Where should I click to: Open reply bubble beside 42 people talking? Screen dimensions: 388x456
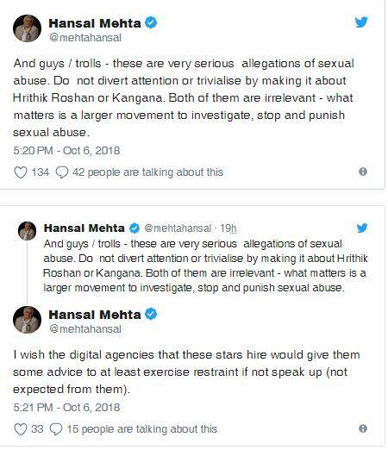[62, 172]
